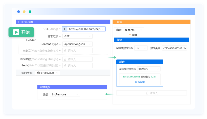Click the double-click edit link
This screenshot has height=119, width=207.
point(140,82)
